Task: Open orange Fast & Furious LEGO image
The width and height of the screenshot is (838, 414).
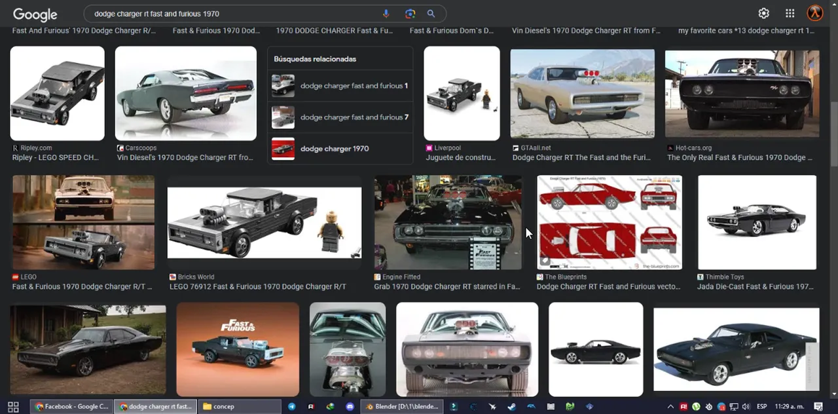Action: click(238, 349)
